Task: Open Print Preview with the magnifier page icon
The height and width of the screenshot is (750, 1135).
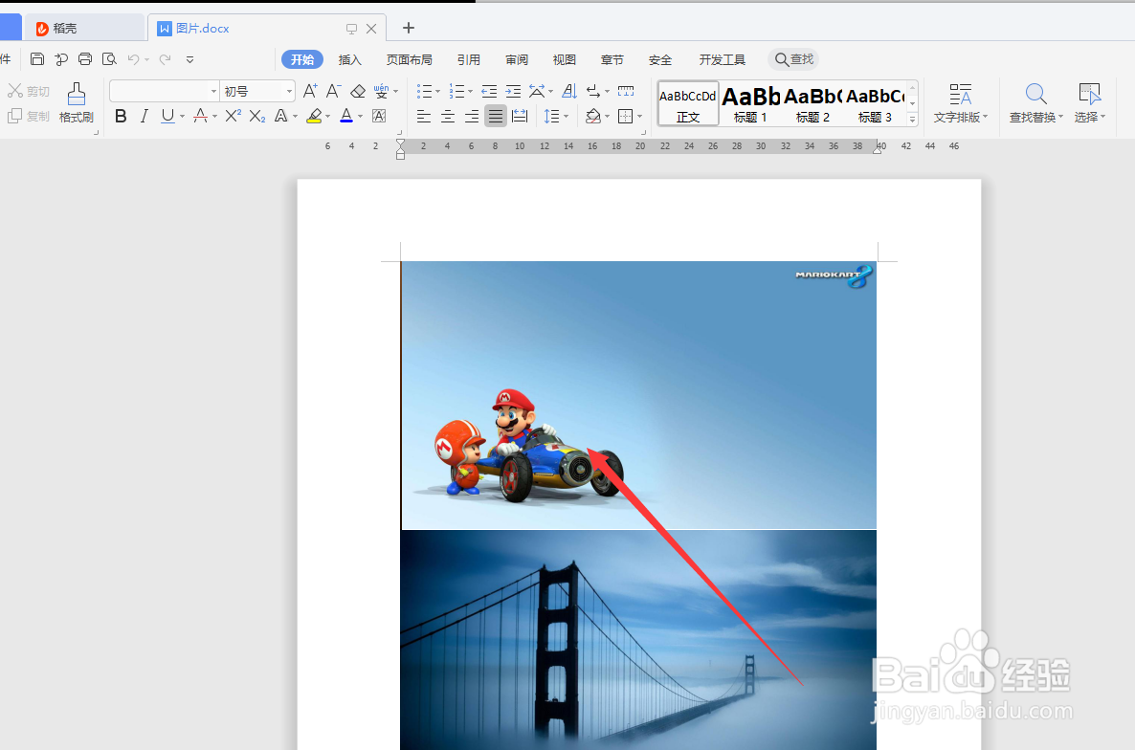Action: pos(109,59)
